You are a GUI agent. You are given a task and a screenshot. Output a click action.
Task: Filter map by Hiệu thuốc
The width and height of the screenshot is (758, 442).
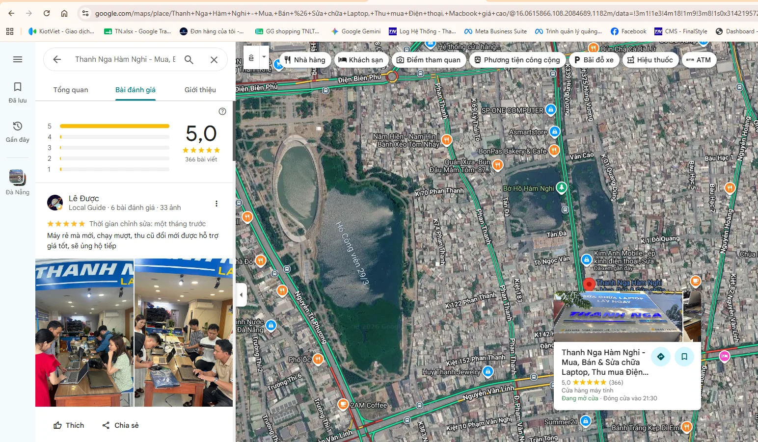click(x=650, y=60)
